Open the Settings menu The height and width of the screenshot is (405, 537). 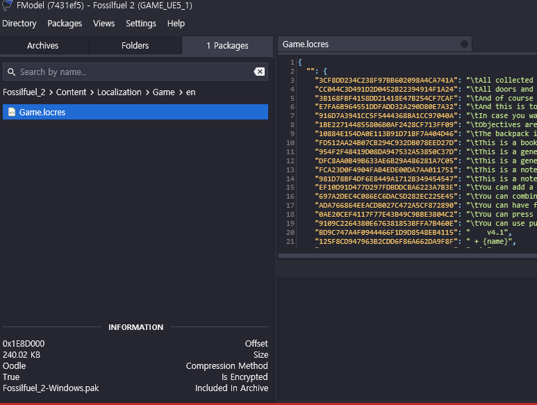[141, 24]
